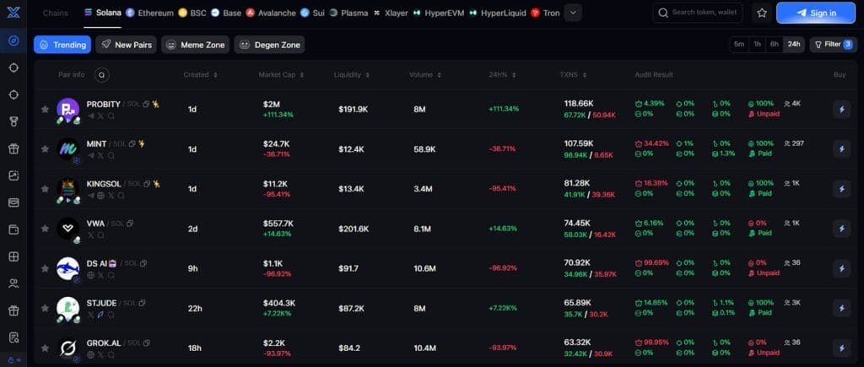This screenshot has width=864, height=367.
Task: Click the X logo at top-left corner
Action: click(x=13, y=13)
